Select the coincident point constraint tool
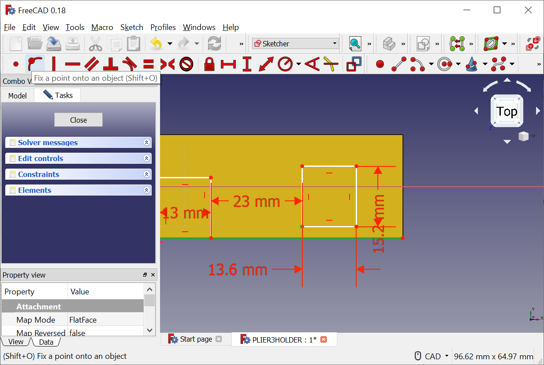The width and height of the screenshot is (544, 365). tap(16, 64)
